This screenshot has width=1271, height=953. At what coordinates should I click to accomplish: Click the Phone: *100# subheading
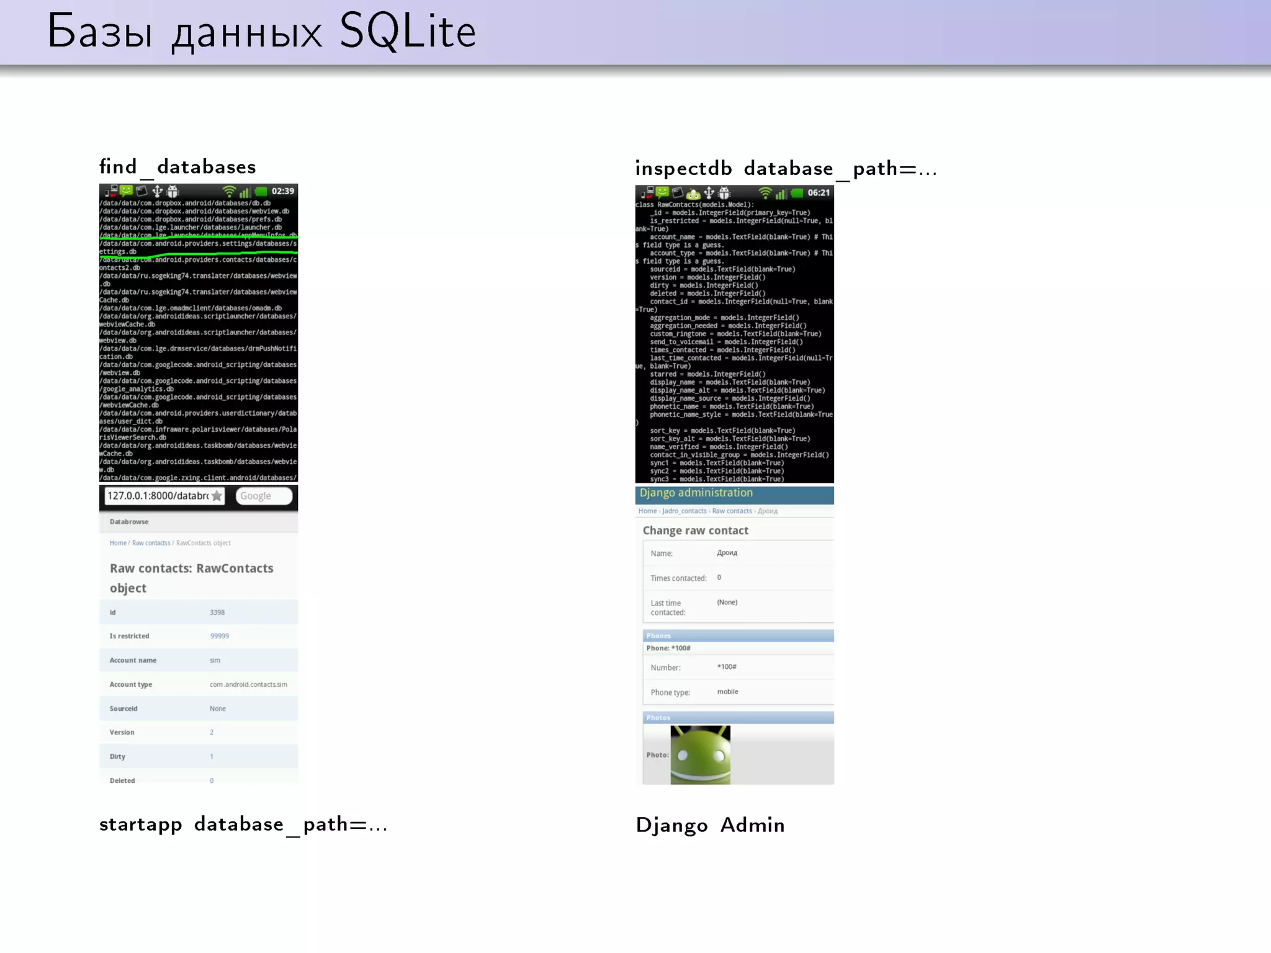click(668, 648)
